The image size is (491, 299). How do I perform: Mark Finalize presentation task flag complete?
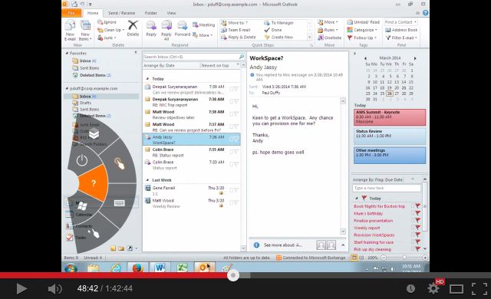tap(417, 221)
